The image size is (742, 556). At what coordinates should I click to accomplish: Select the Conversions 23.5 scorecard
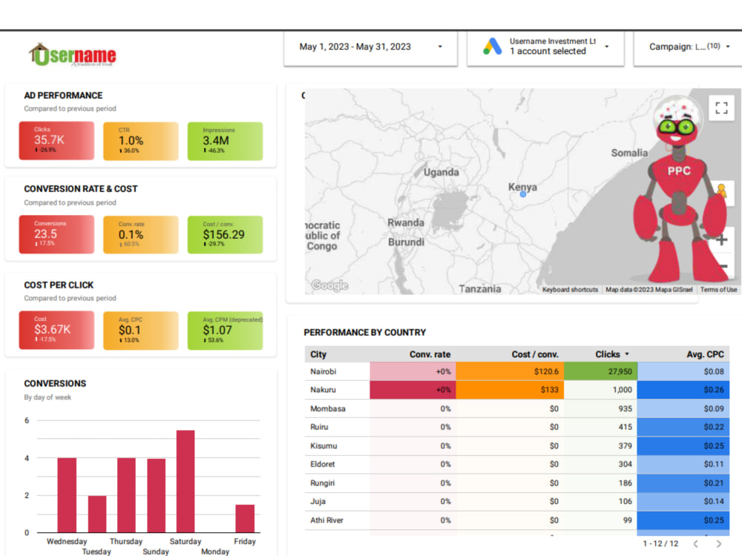pyautogui.click(x=56, y=234)
